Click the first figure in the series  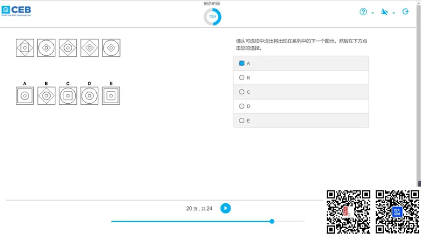click(x=25, y=48)
